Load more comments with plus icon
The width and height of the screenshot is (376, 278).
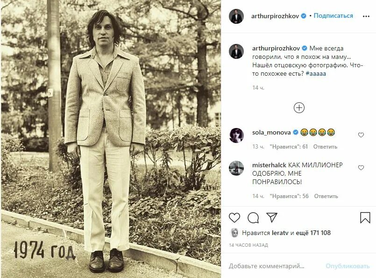point(299,108)
